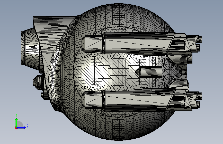Select the small round knob below the left nozzle
The height and width of the screenshot is (144, 223).
click(38, 82)
